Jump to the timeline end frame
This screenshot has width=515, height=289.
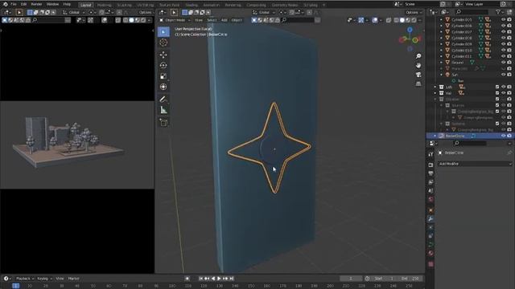(x=232, y=279)
